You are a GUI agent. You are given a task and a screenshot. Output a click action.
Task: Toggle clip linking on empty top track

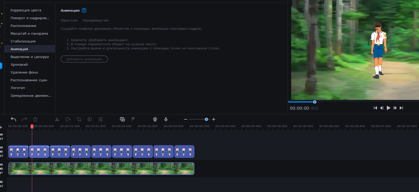coord(1,139)
